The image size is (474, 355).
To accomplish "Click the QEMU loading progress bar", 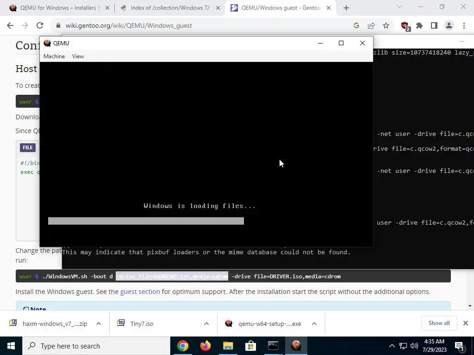I will point(146,221).
